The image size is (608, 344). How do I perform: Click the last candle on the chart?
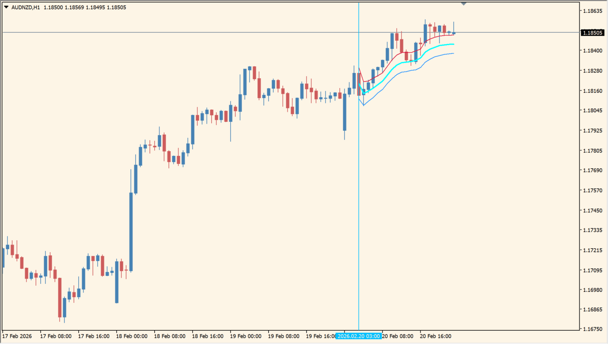454,33
